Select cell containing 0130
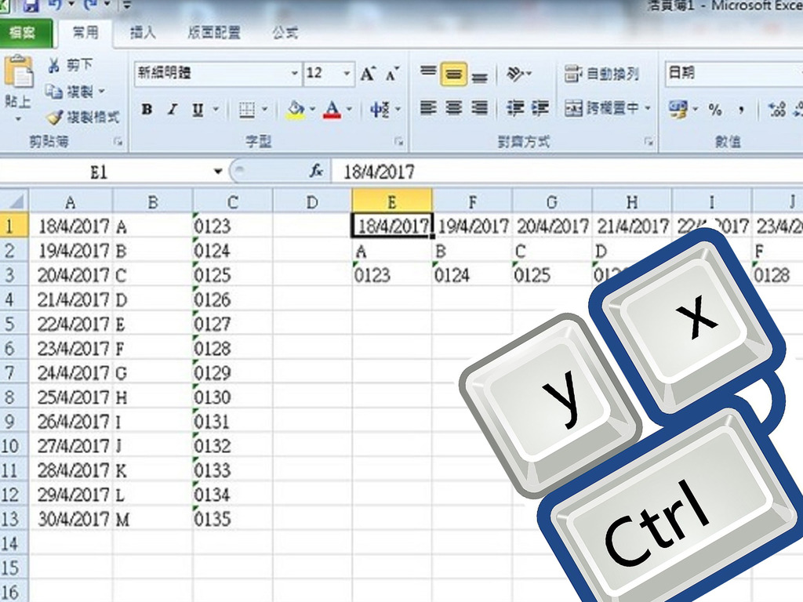The height and width of the screenshot is (602, 803). point(233,397)
